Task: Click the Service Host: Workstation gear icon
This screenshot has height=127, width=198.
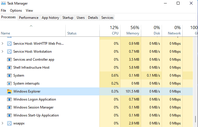Action: coord(9,52)
